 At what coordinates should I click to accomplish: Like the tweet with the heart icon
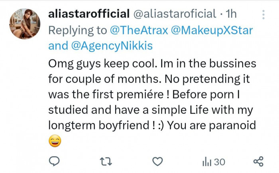158,161
